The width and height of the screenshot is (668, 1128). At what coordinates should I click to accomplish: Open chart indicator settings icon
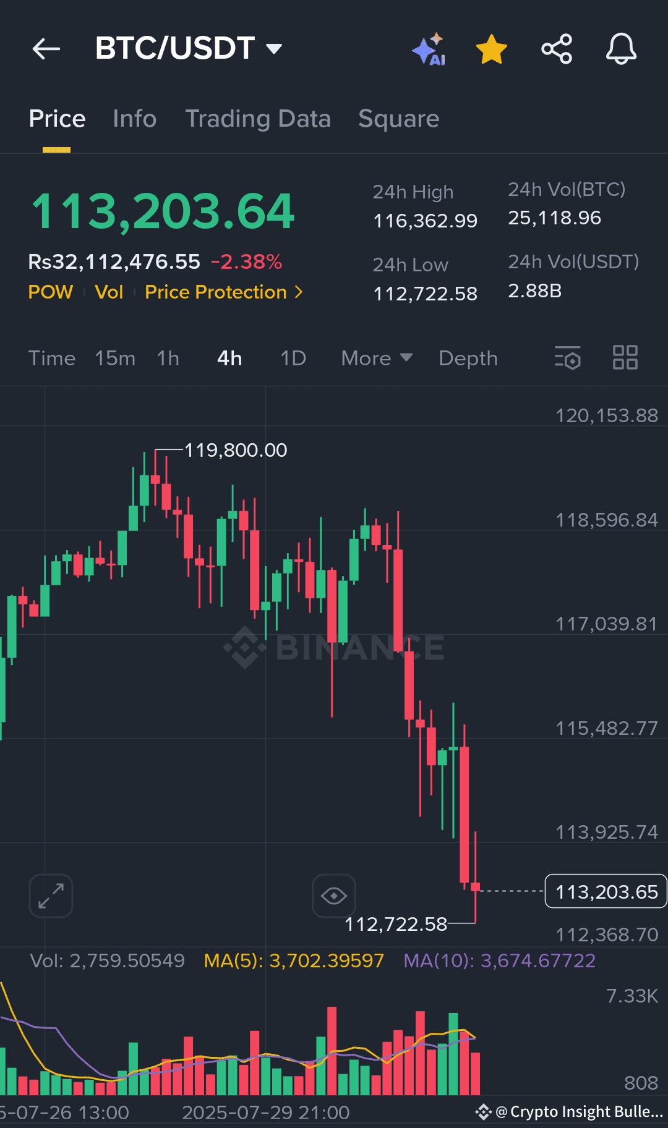point(567,358)
